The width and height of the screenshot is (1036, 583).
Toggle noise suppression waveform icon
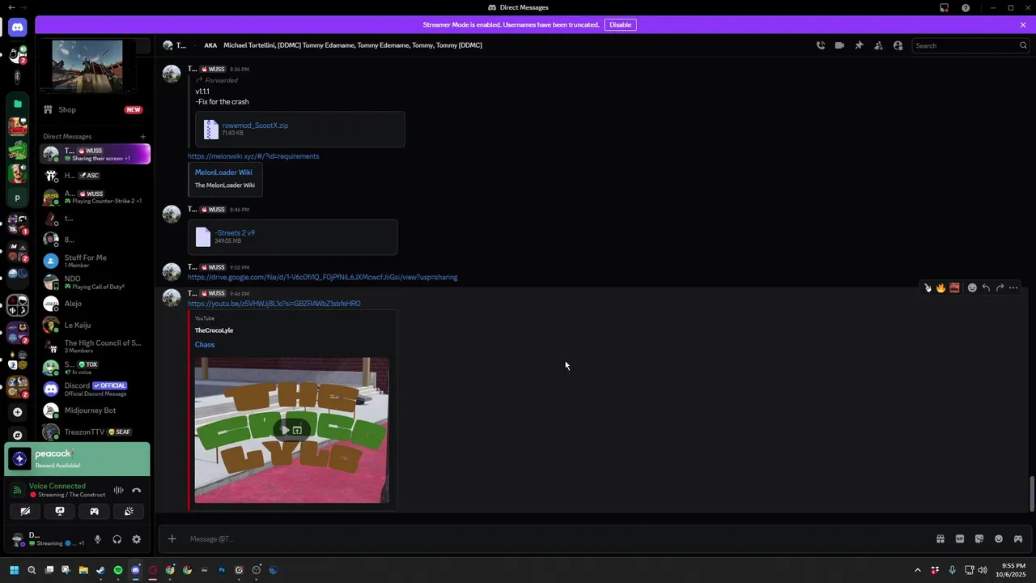pyautogui.click(x=118, y=490)
